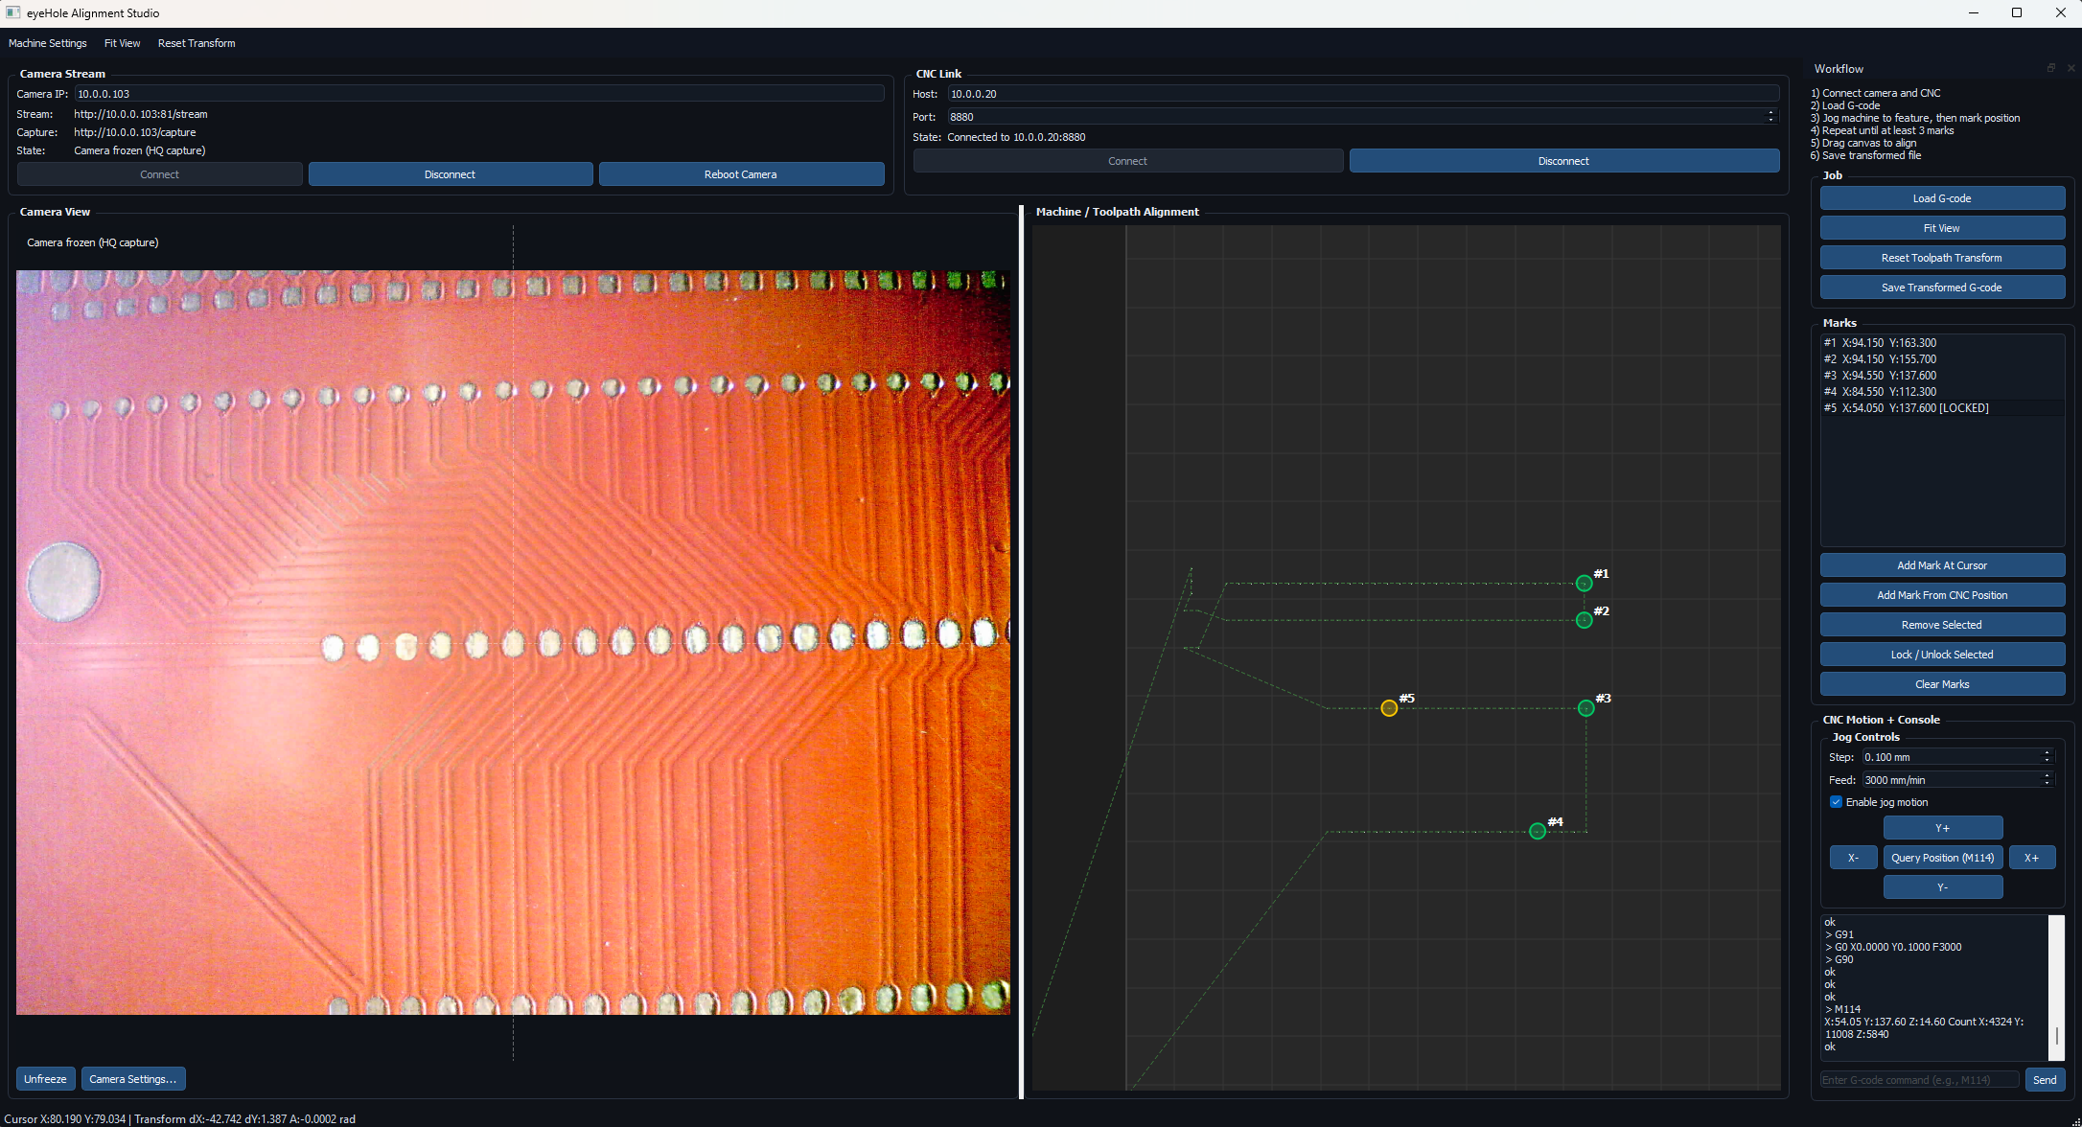This screenshot has width=2082, height=1127.
Task: Select mark #3 entry in Marks list
Action: [1880, 376]
